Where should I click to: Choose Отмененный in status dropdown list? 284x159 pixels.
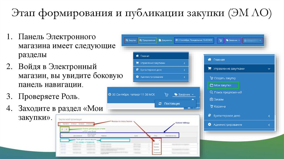pyautogui.click(x=157, y=153)
